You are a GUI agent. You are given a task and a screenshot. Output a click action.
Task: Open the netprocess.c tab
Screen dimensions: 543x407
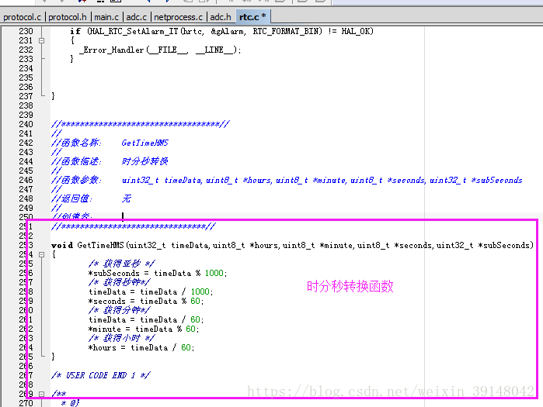(179, 17)
